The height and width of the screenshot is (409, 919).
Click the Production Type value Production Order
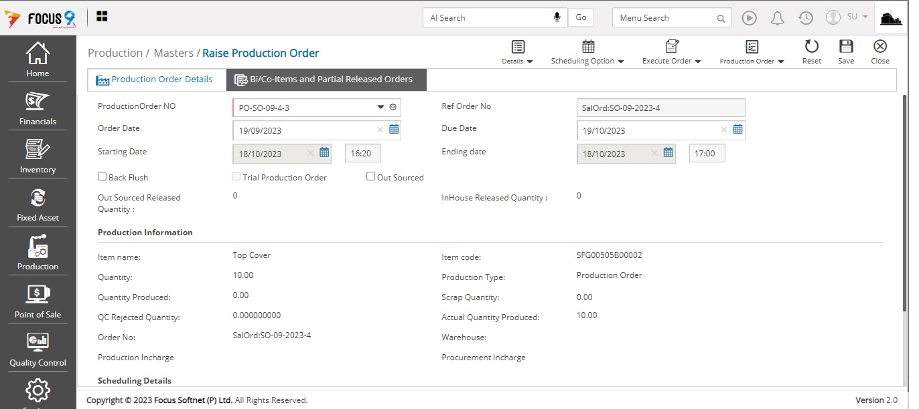610,275
